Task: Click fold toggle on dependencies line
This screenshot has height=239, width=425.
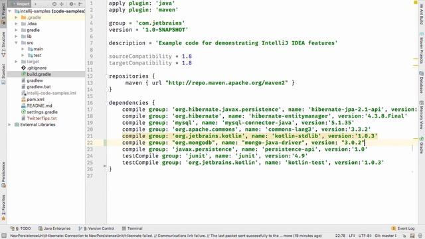Action: 106,103
